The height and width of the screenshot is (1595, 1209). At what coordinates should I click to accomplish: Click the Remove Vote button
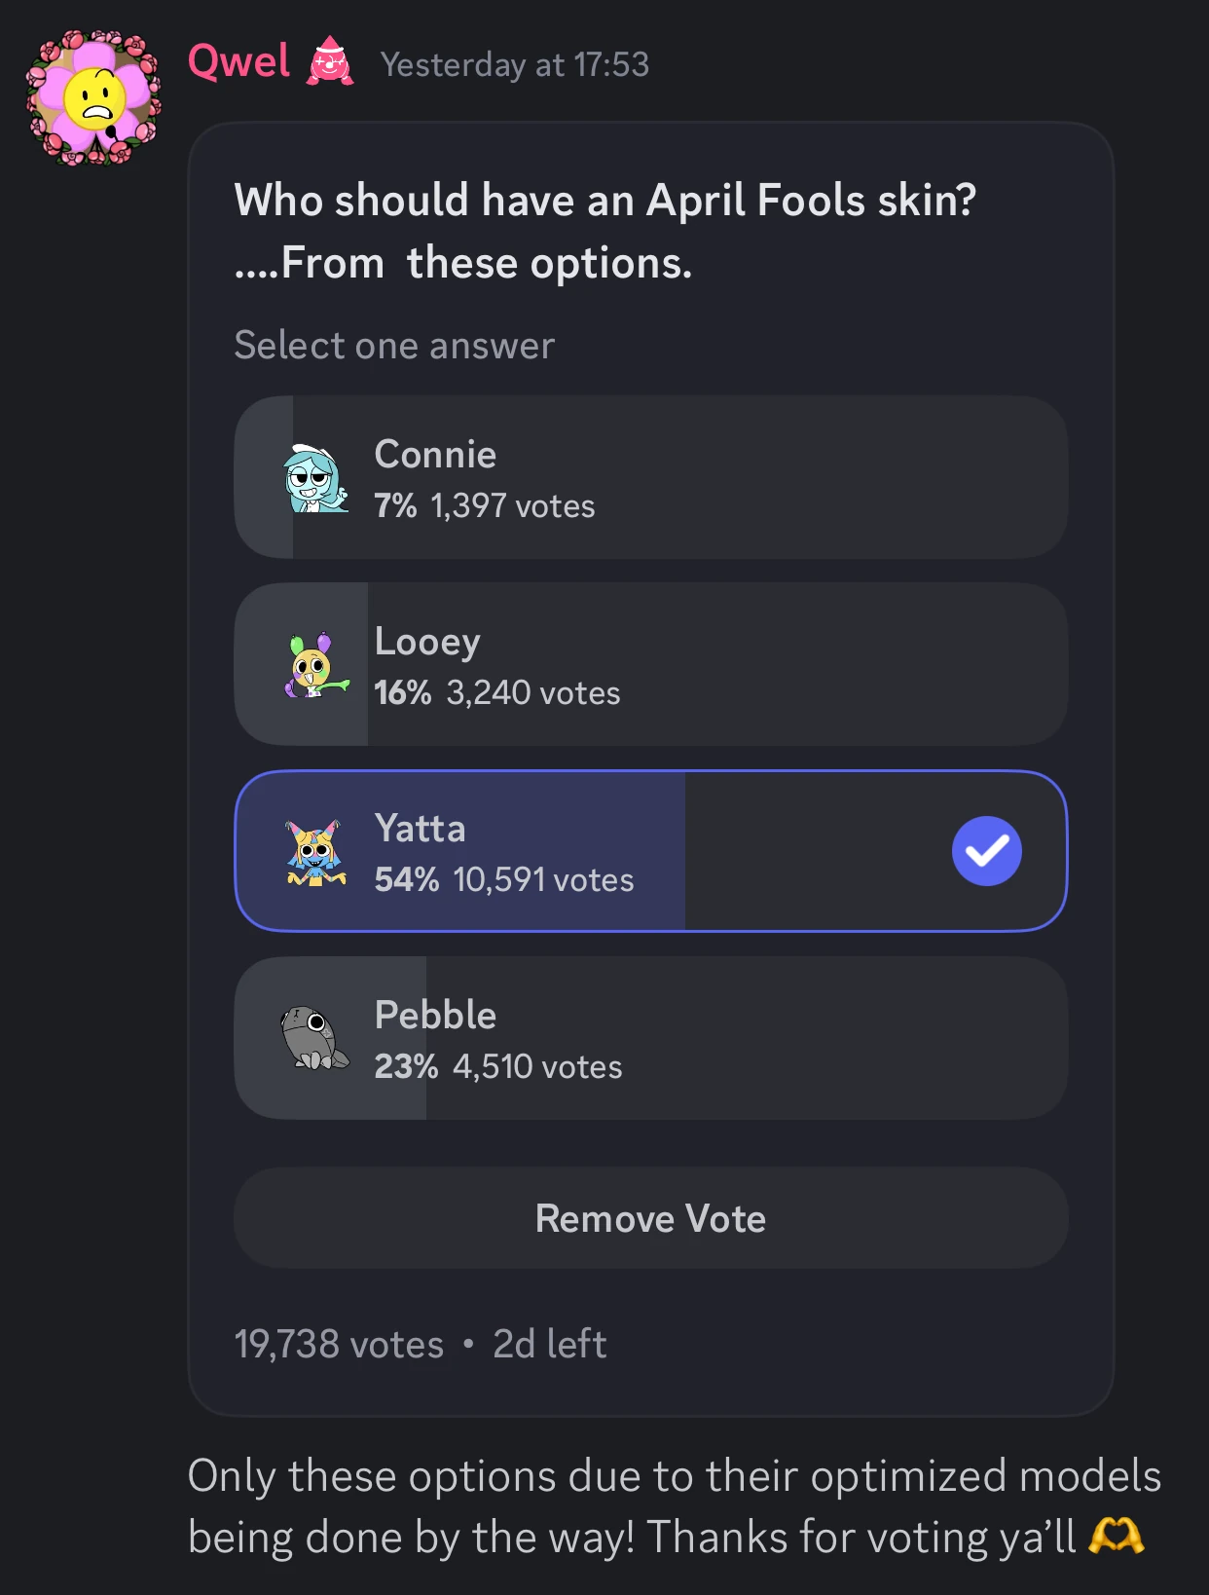coord(650,1218)
